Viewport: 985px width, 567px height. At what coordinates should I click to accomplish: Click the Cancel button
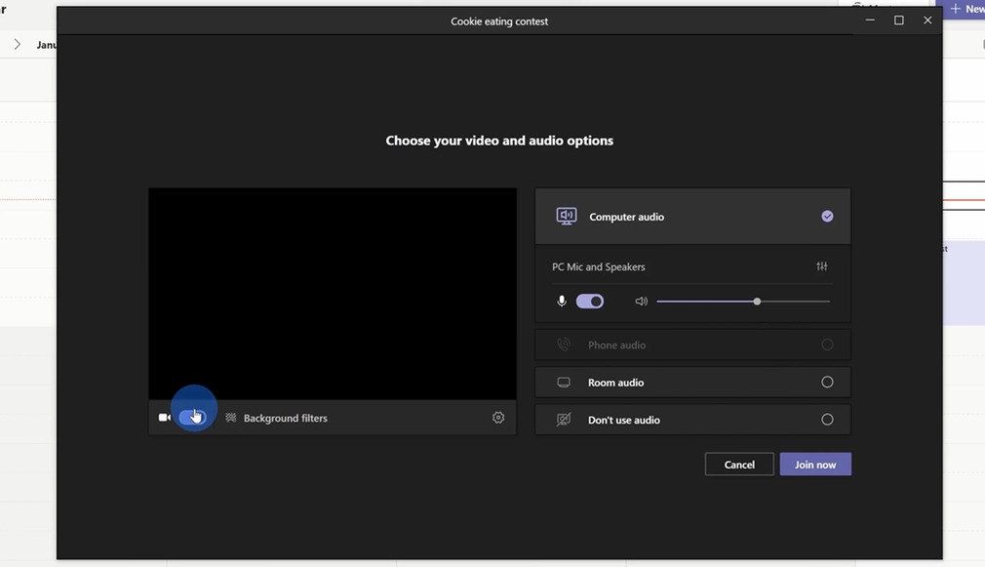pyautogui.click(x=738, y=464)
